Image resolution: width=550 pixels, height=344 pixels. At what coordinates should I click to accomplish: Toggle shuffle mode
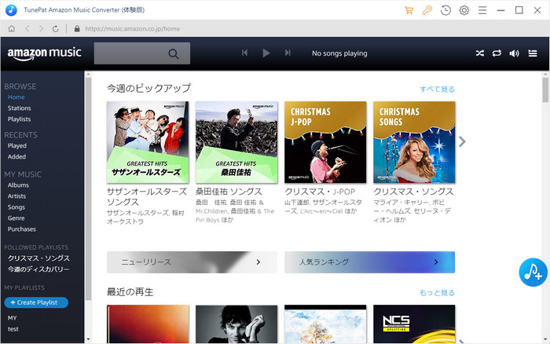click(x=480, y=53)
